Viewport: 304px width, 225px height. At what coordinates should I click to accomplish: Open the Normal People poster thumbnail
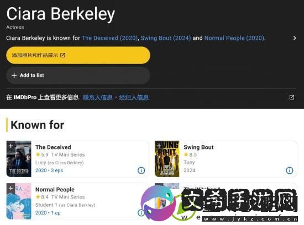[x=19, y=201]
